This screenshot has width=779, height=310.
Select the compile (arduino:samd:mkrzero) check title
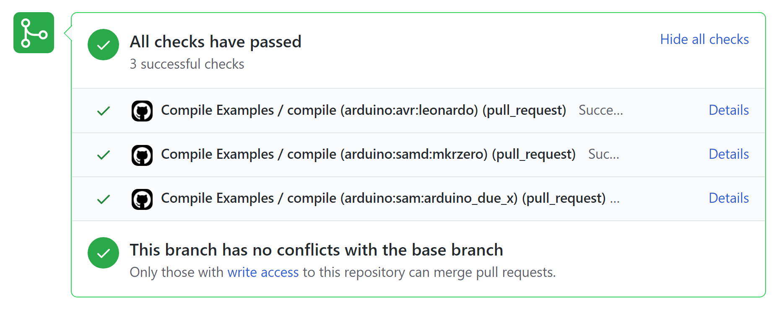pos(368,154)
